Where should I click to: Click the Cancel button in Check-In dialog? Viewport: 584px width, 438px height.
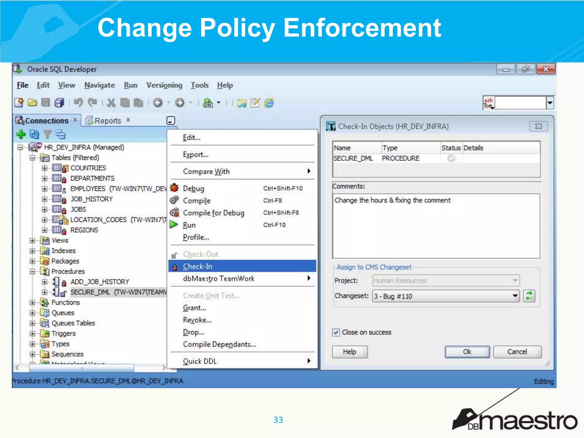(x=517, y=352)
